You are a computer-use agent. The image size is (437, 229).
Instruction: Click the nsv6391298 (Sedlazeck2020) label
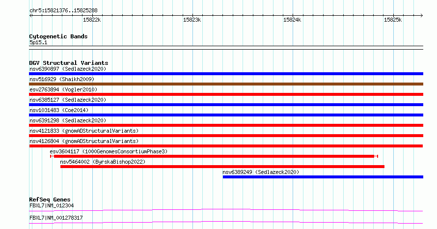[x=68, y=120]
